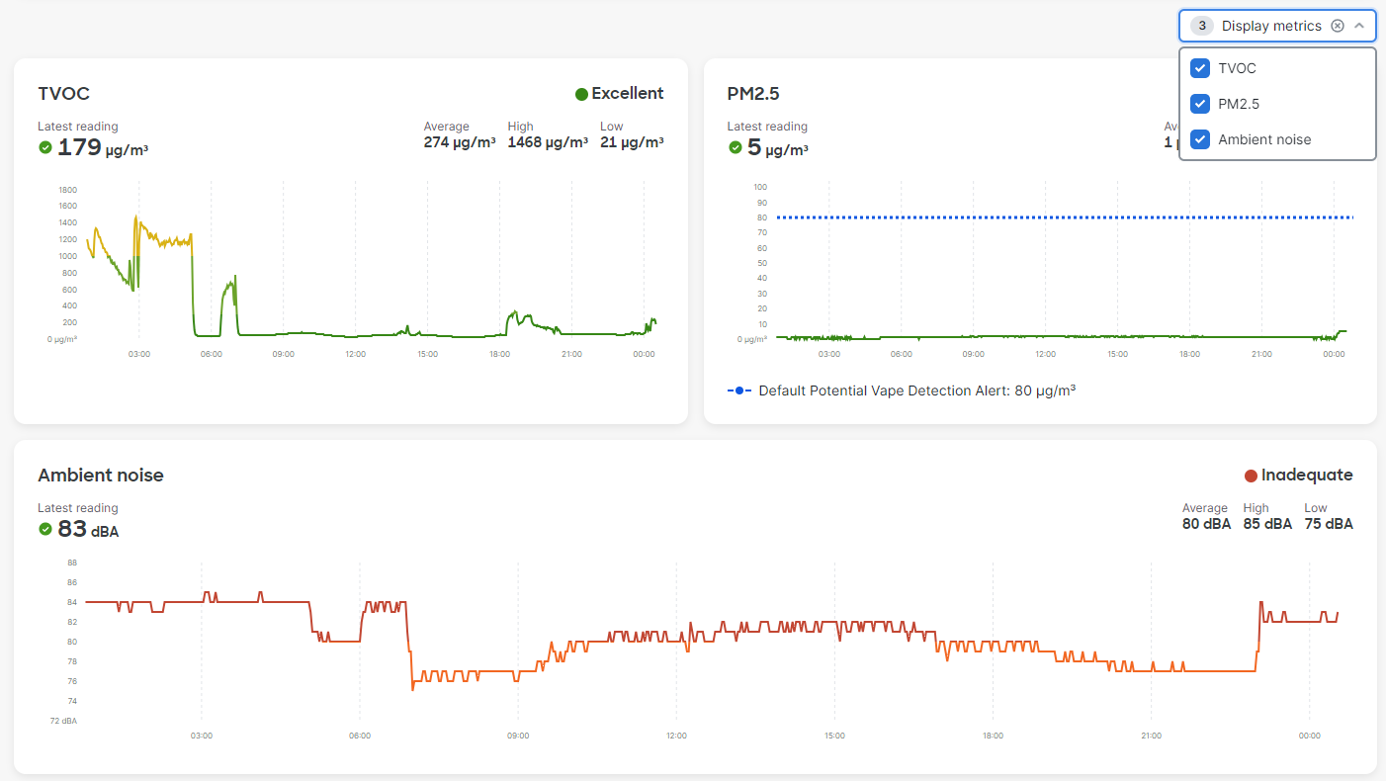Uncheck the TVOC checkbox
The width and height of the screenshot is (1386, 781).
tap(1199, 68)
